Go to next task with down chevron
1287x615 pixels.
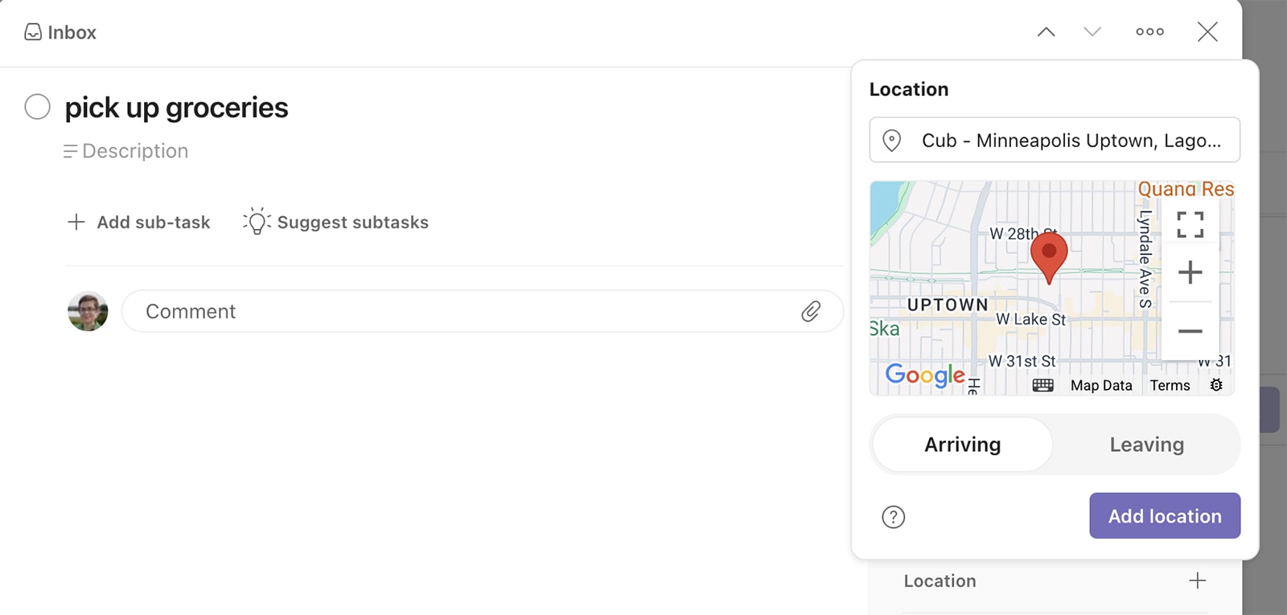tap(1092, 32)
